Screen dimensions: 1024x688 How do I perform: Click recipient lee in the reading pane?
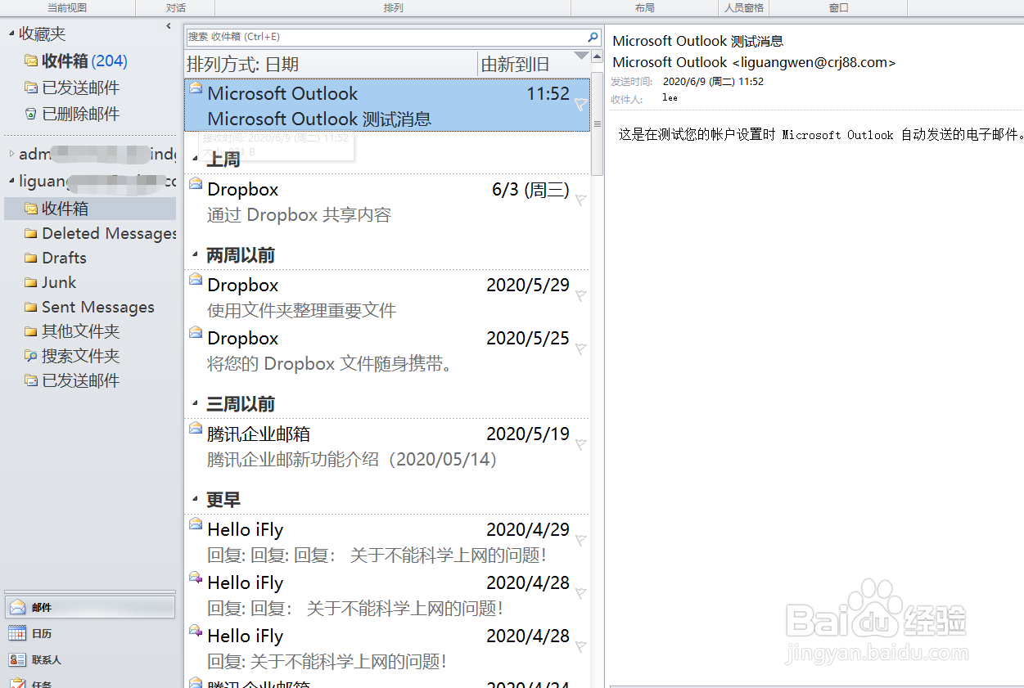point(670,98)
